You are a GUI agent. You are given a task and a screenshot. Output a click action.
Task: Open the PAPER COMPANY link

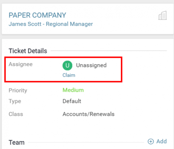click(x=37, y=15)
